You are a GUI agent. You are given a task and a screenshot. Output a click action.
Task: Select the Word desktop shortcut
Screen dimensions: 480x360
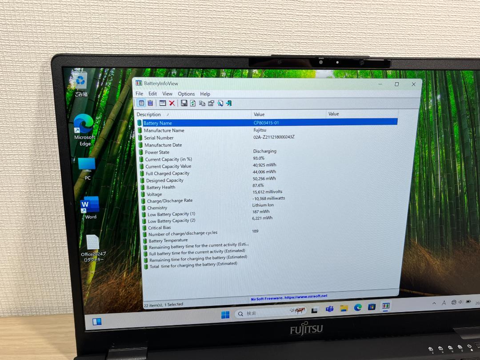[x=90, y=207]
